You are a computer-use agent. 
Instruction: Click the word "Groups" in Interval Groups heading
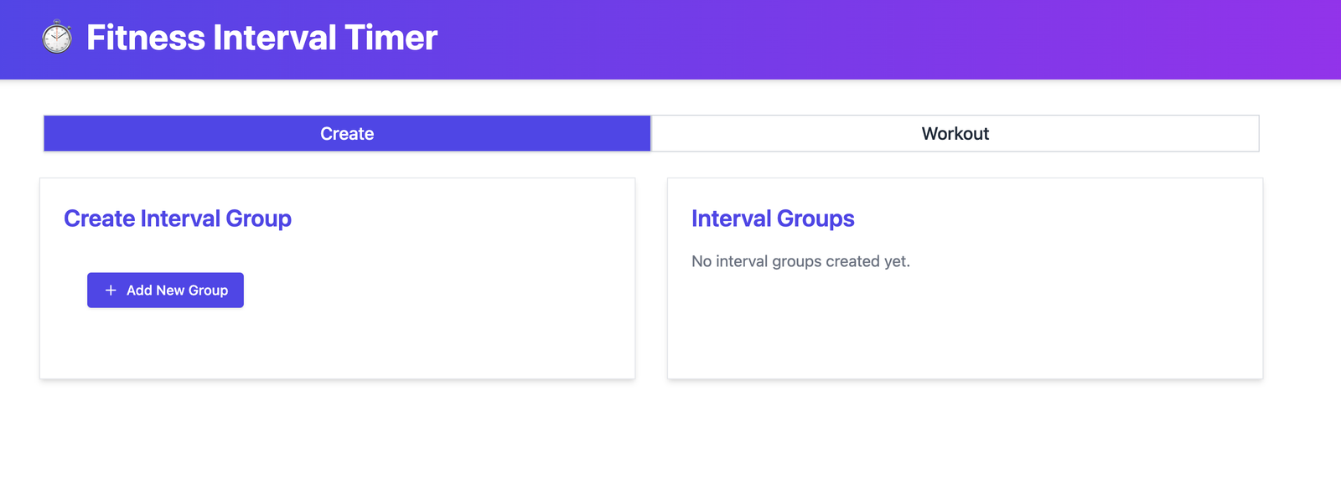coord(815,219)
